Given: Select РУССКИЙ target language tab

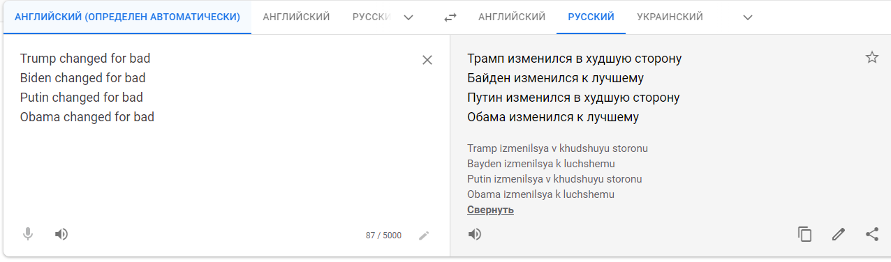Looking at the screenshot, I should (x=591, y=17).
